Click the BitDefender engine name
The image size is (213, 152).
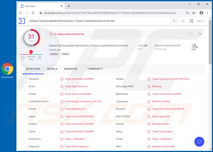[x=122, y=94]
